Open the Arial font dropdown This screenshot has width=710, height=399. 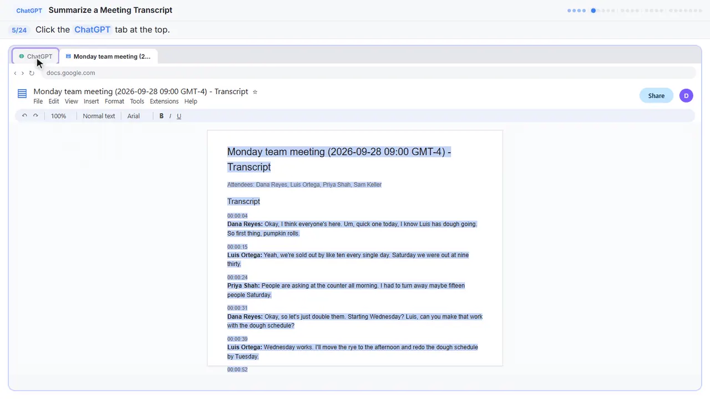coord(133,116)
